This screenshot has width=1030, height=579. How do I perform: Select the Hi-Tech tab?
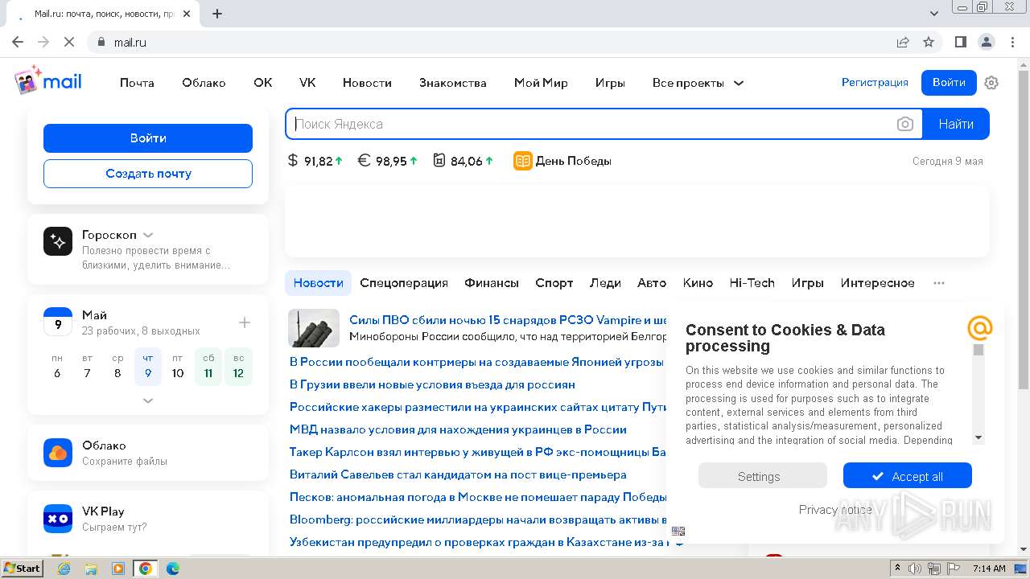coord(752,283)
